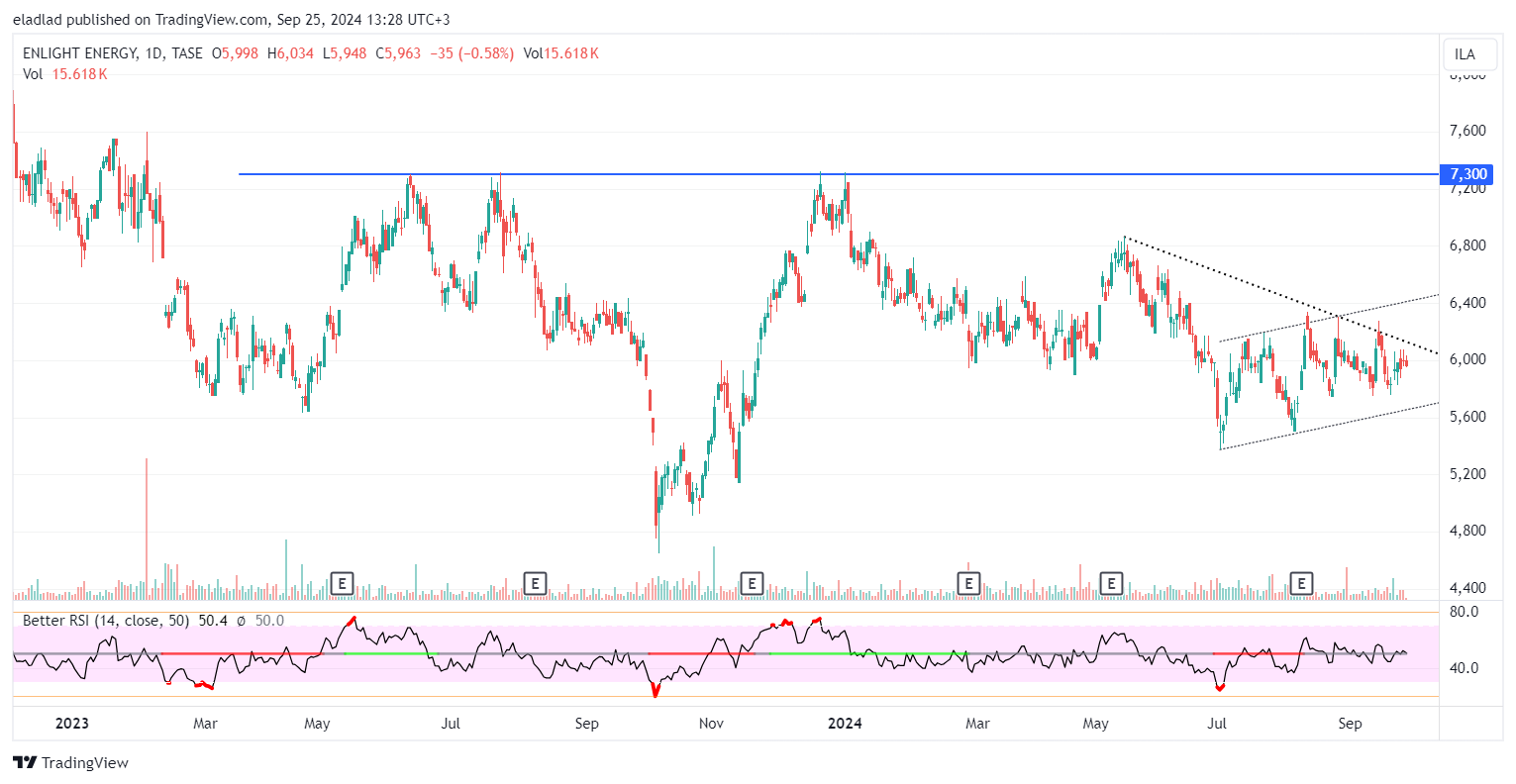Click the Better RSI indicator legend
The height and width of the screenshot is (784, 1516).
pyautogui.click(x=153, y=621)
